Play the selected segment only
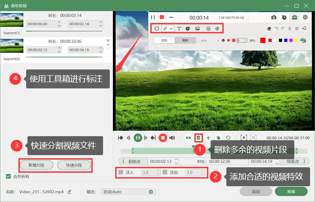Image resolution: width=315 pixels, height=202 pixels. point(244,138)
